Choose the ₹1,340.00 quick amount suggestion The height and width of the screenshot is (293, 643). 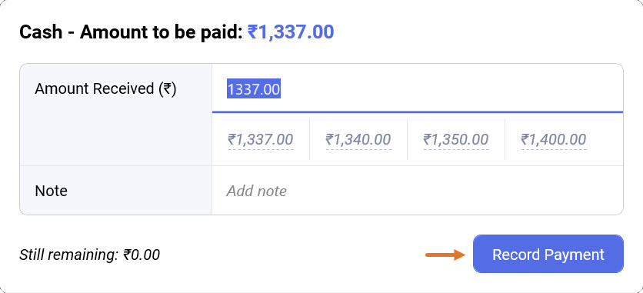point(358,140)
